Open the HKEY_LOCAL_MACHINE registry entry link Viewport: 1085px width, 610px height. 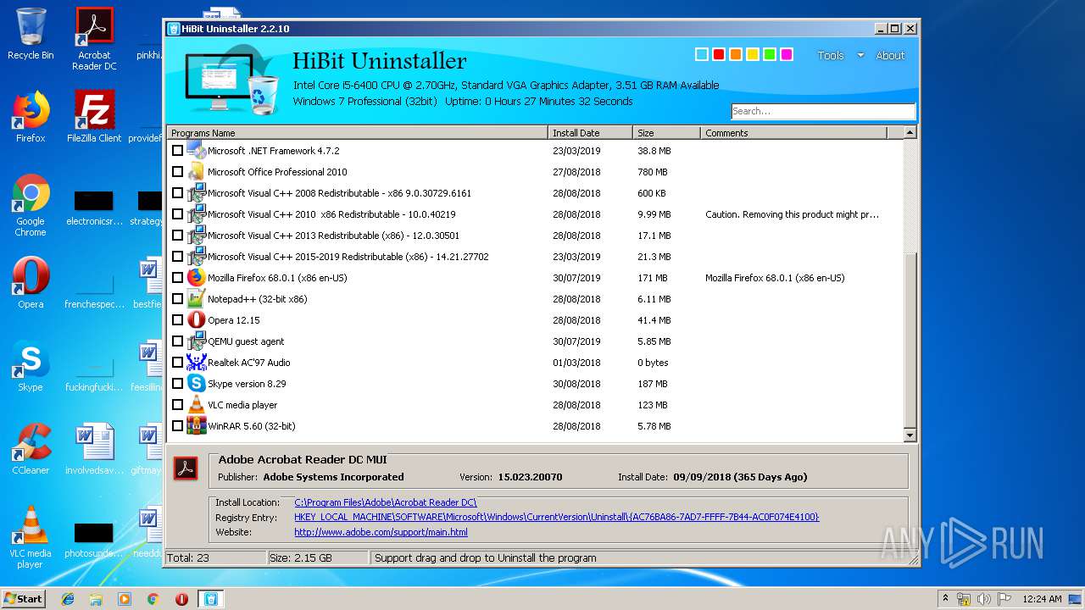557,517
